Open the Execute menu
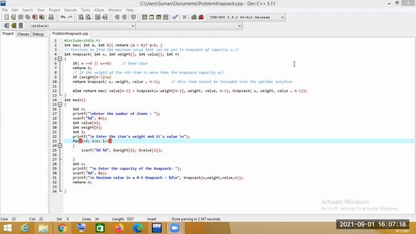The height and width of the screenshot is (234, 416). click(71, 10)
